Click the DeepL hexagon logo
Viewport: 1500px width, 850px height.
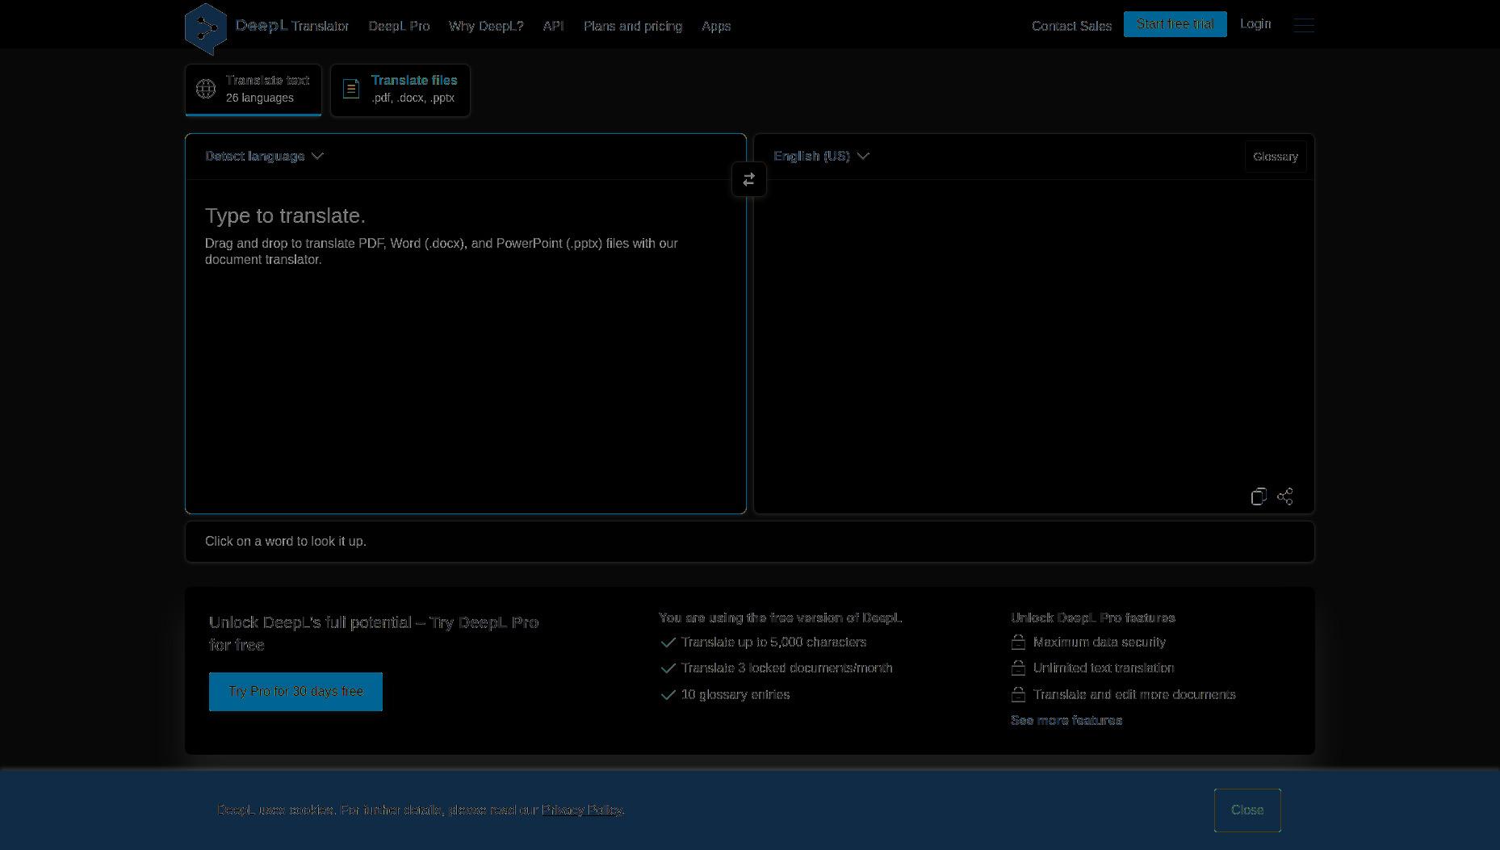(206, 29)
